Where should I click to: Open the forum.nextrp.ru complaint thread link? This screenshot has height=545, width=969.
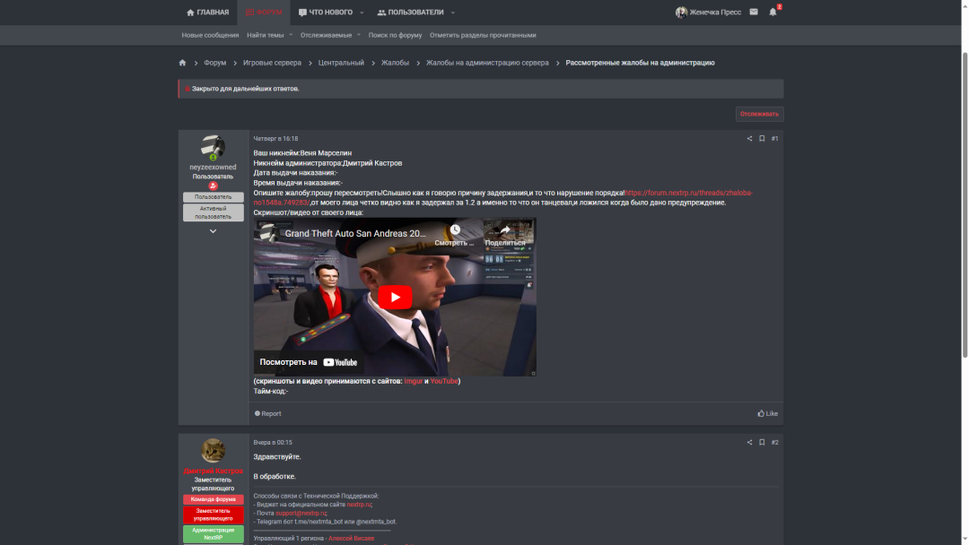click(503, 197)
